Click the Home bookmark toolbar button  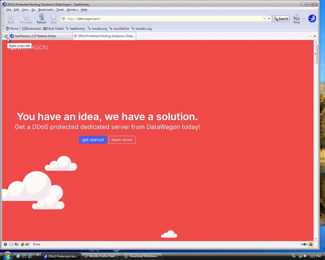click(x=12, y=28)
